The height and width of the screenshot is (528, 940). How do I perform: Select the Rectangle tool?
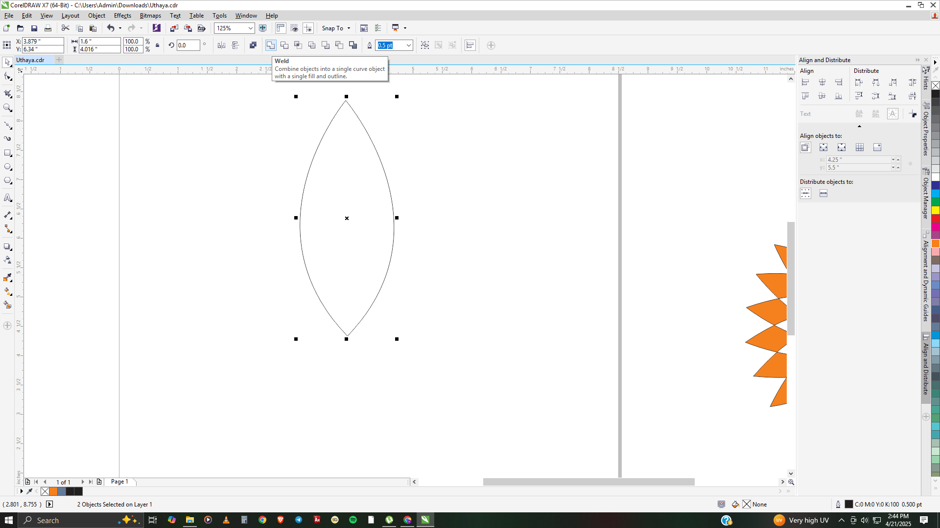(7, 153)
